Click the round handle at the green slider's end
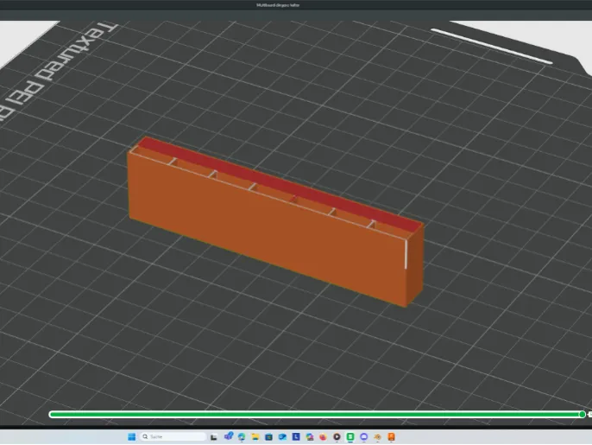The width and height of the screenshot is (592, 445). click(x=583, y=415)
